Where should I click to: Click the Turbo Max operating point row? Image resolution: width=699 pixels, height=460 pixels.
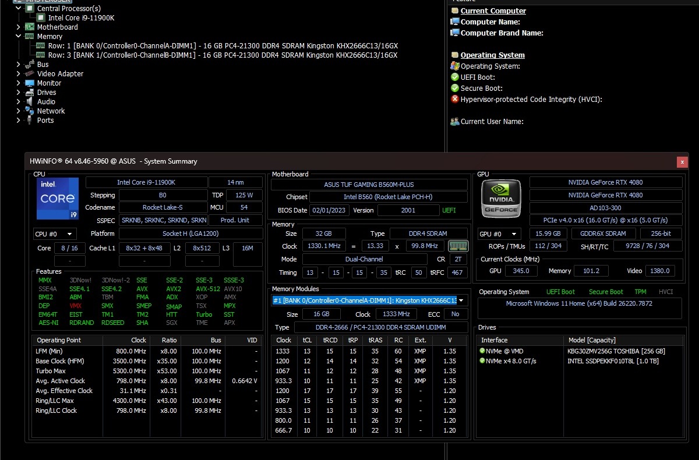coord(147,371)
